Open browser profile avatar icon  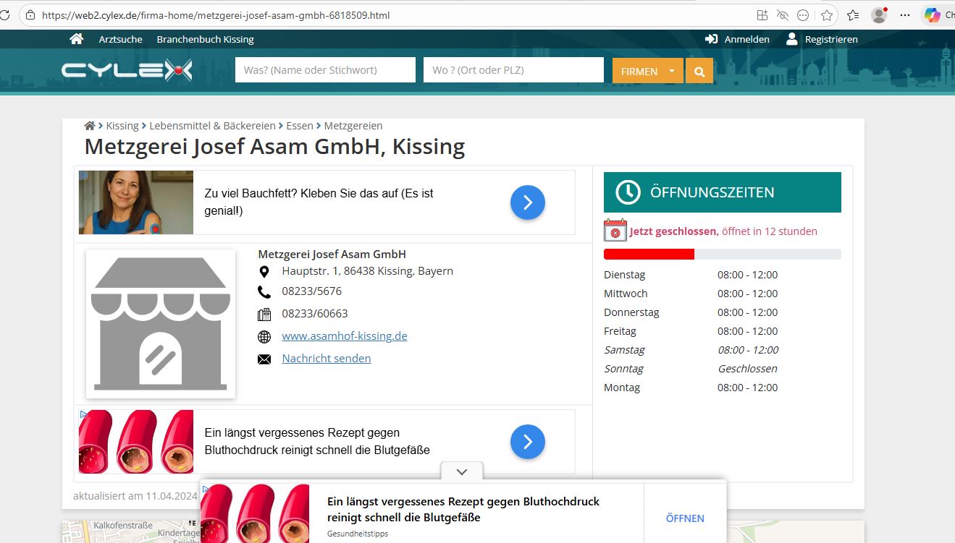click(879, 15)
